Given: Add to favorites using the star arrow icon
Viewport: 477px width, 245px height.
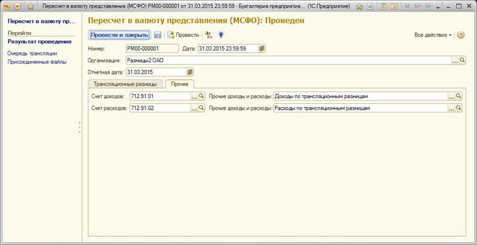Looking at the screenshot, I should (360, 7).
